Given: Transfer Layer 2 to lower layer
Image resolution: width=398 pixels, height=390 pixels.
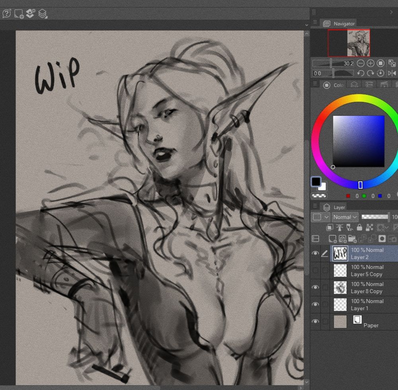Looking at the screenshot, I should [x=362, y=239].
